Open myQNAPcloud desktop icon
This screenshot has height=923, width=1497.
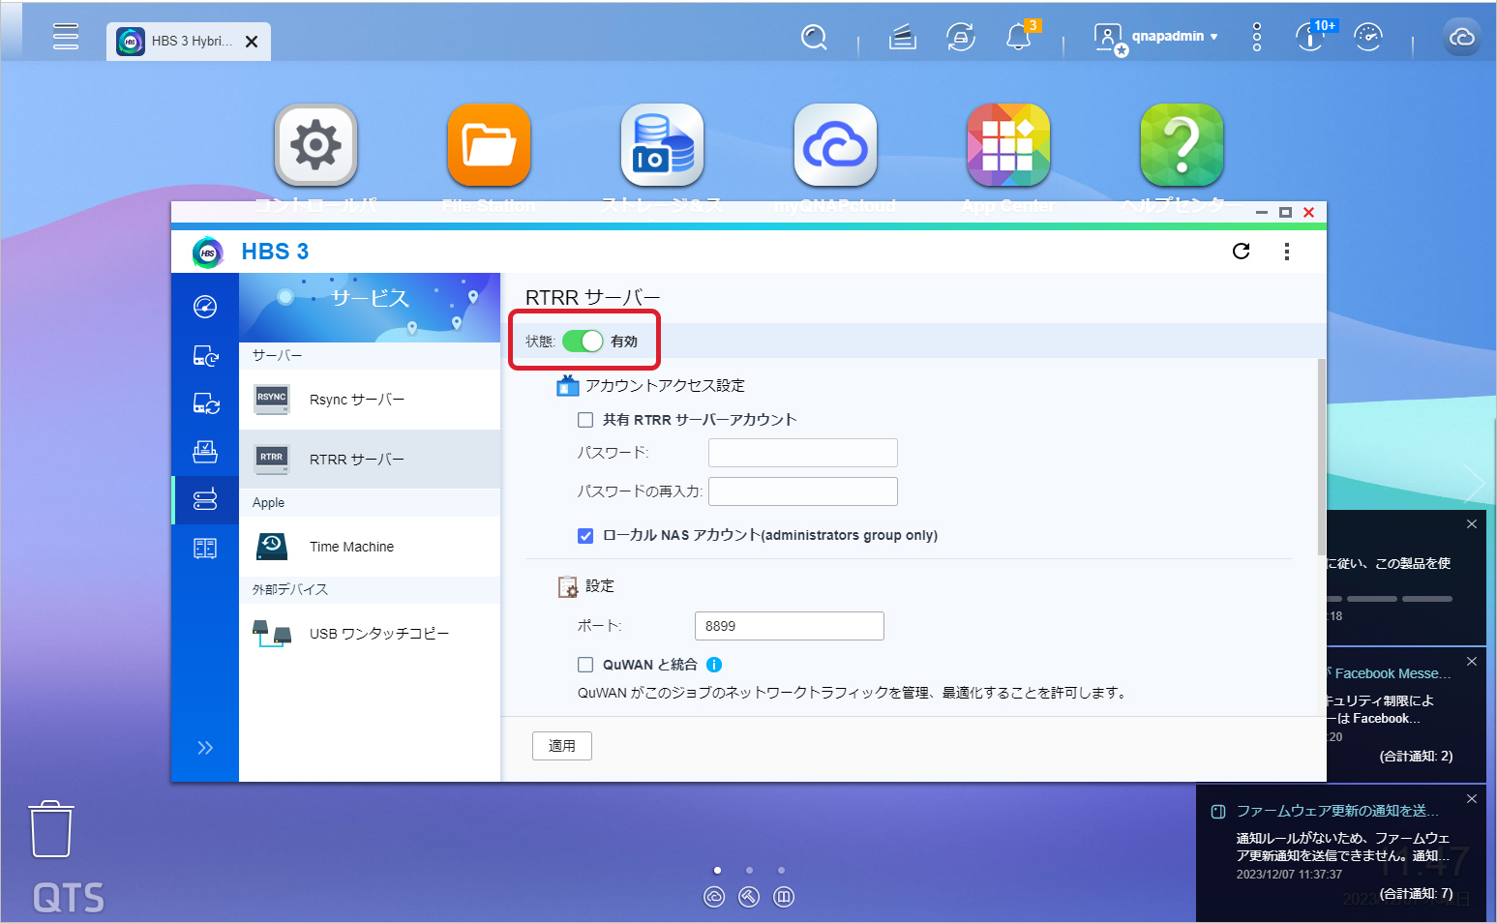click(x=836, y=145)
